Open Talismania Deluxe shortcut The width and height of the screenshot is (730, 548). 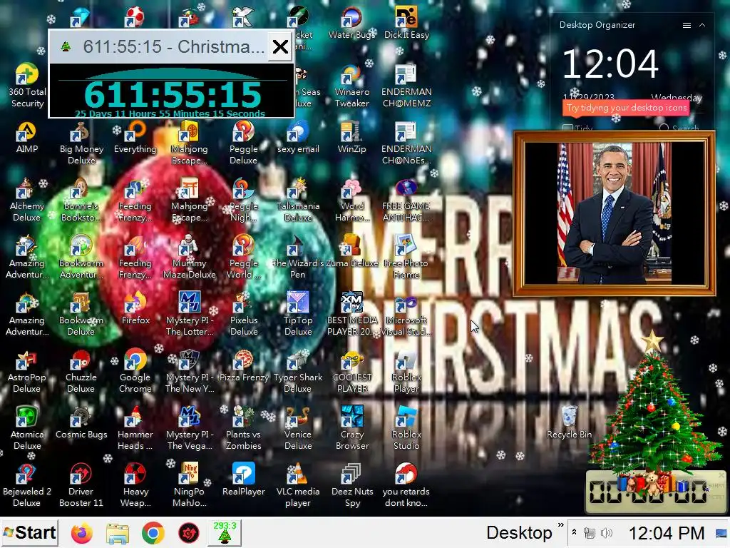(298, 200)
